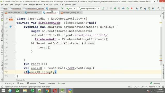The width and height of the screenshot is (165, 93).
Task: Collapse the class fold marker on line 9
Action: click(x=15, y=19)
